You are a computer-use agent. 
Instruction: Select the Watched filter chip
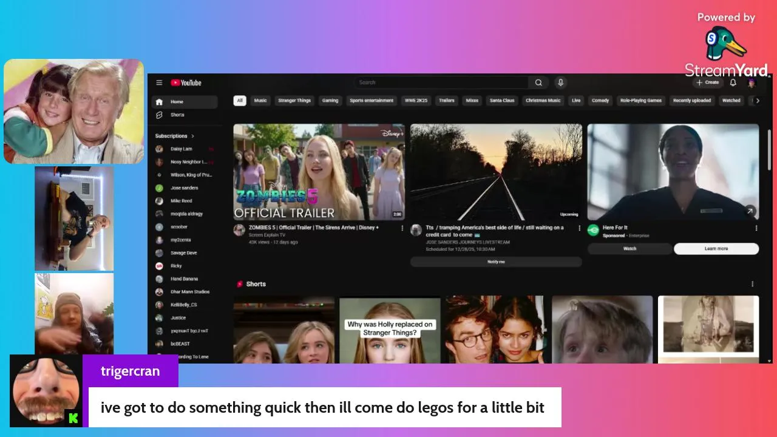731,101
